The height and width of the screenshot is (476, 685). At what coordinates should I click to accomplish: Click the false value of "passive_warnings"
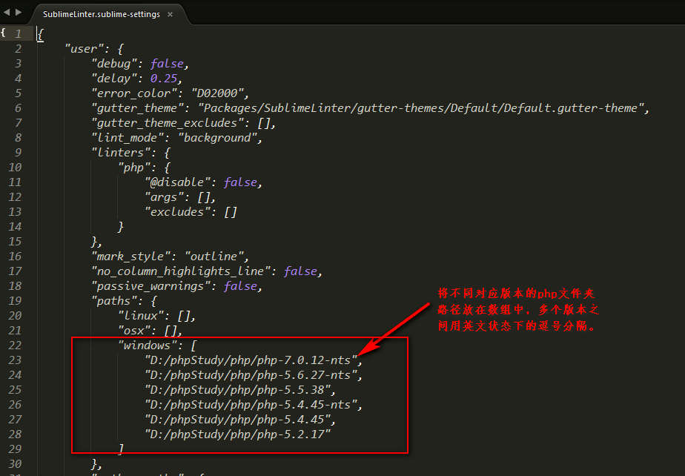click(x=240, y=285)
